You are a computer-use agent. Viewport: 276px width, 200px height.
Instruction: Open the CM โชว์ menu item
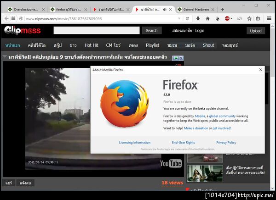(x=113, y=45)
